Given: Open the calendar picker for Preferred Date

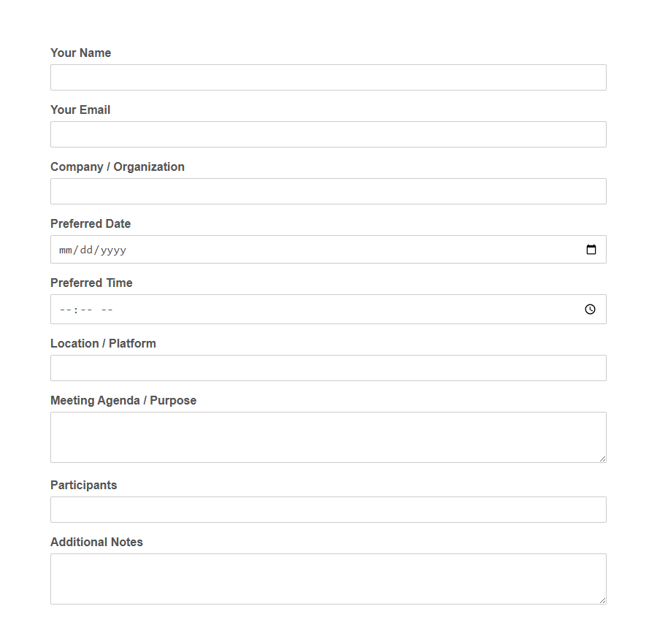Looking at the screenshot, I should point(591,249).
